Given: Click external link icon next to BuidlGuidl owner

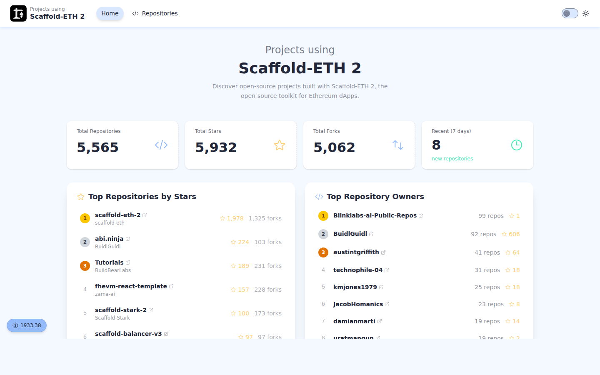Looking at the screenshot, I should pyautogui.click(x=371, y=234).
